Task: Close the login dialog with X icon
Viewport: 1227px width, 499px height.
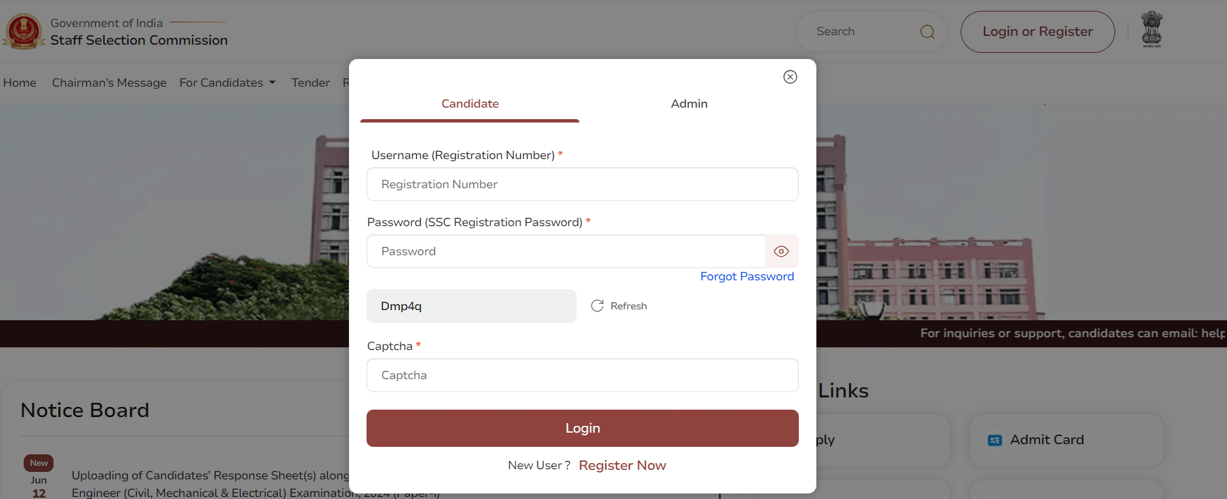Action: point(790,77)
